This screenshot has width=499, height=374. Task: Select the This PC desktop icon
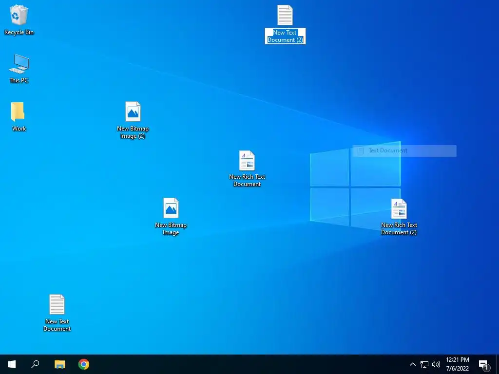19,64
